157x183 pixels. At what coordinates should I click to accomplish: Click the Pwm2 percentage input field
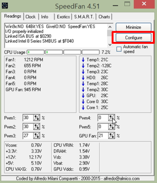tap(28, 126)
